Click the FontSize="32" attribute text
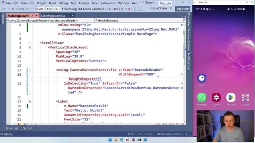Screen dimensions: 255x143 pos(77,120)
